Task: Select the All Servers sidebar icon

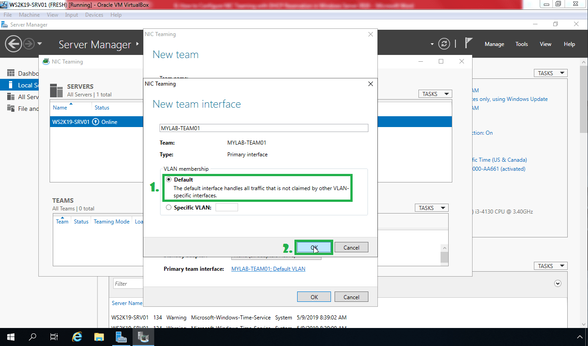Action: point(10,97)
